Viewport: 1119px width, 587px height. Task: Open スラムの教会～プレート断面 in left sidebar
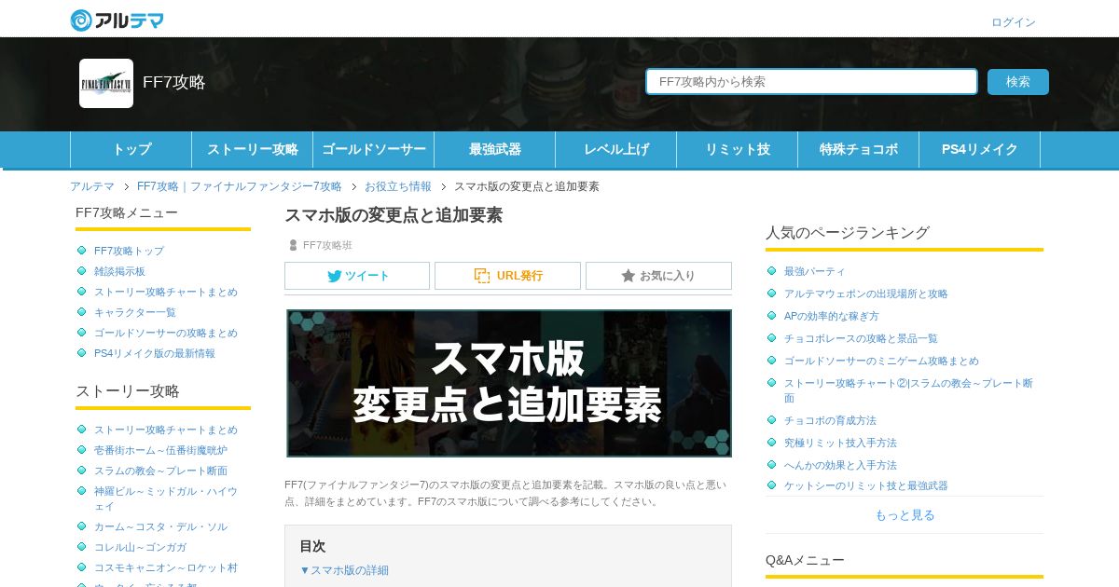tap(160, 471)
